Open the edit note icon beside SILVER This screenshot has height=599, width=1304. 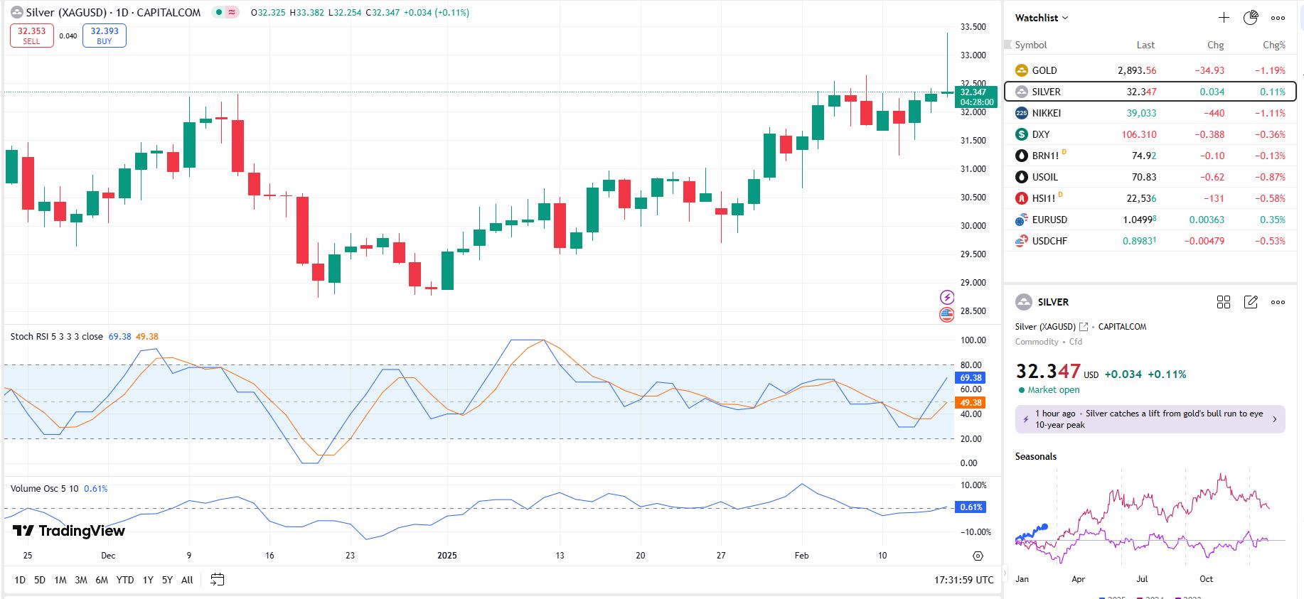click(1251, 302)
